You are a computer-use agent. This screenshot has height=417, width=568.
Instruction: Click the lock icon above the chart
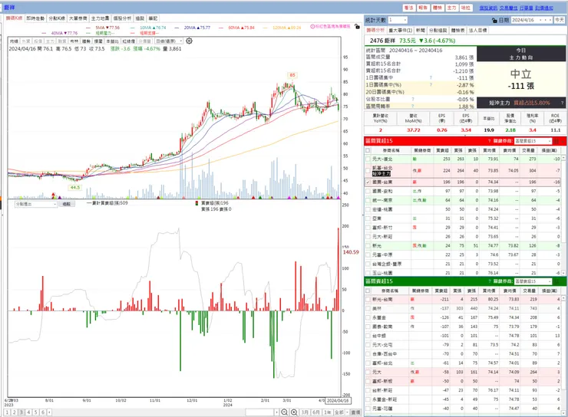click(x=357, y=26)
